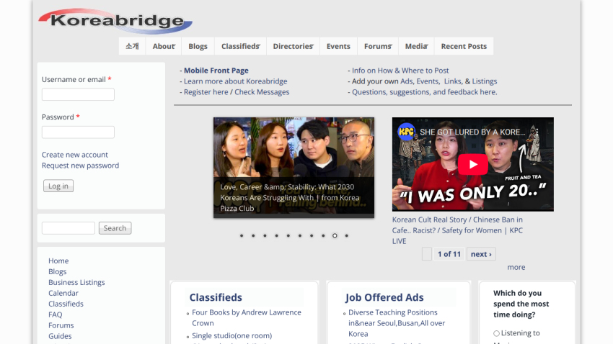Expand the Directories menu
613x344 pixels.
point(293,46)
